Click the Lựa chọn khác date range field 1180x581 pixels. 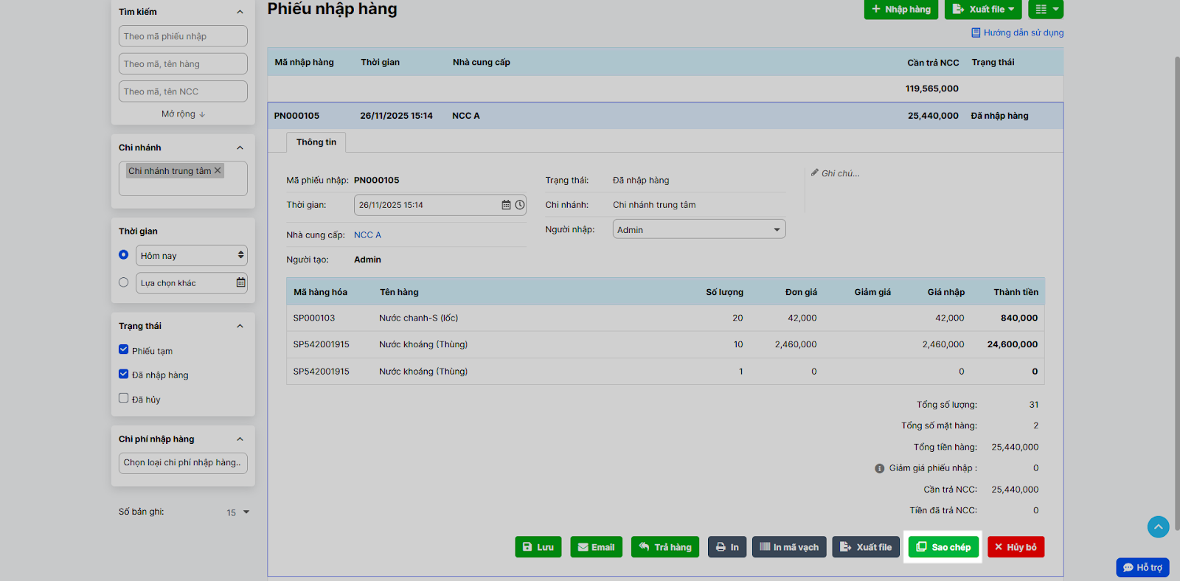192,283
